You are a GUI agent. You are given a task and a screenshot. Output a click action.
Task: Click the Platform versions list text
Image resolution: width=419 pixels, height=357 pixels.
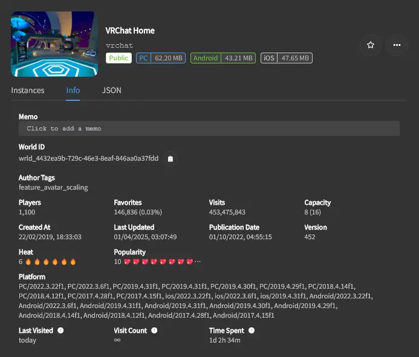pyautogui.click(x=196, y=301)
